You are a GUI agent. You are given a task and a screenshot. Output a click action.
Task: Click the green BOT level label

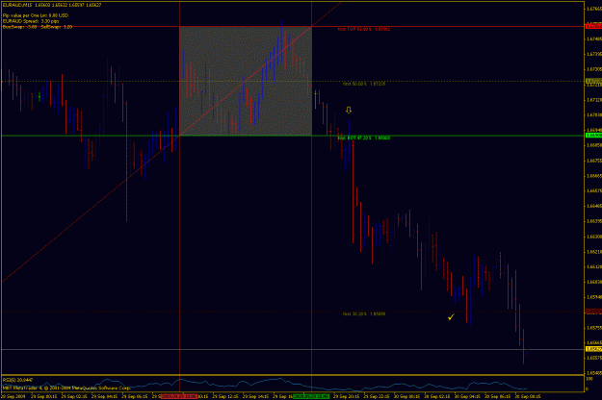[x=364, y=137]
